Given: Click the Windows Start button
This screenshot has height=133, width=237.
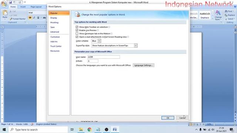Looking at the screenshot, I should (4, 130).
